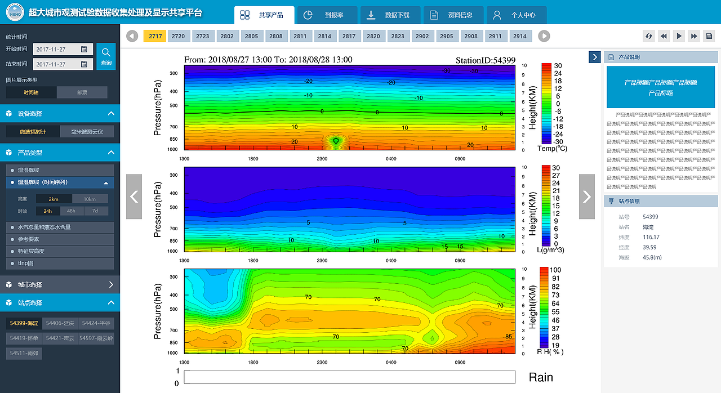Viewport: 721px width, 393px height.
Task: Click the 结束时间 date input
Action: tap(63, 64)
